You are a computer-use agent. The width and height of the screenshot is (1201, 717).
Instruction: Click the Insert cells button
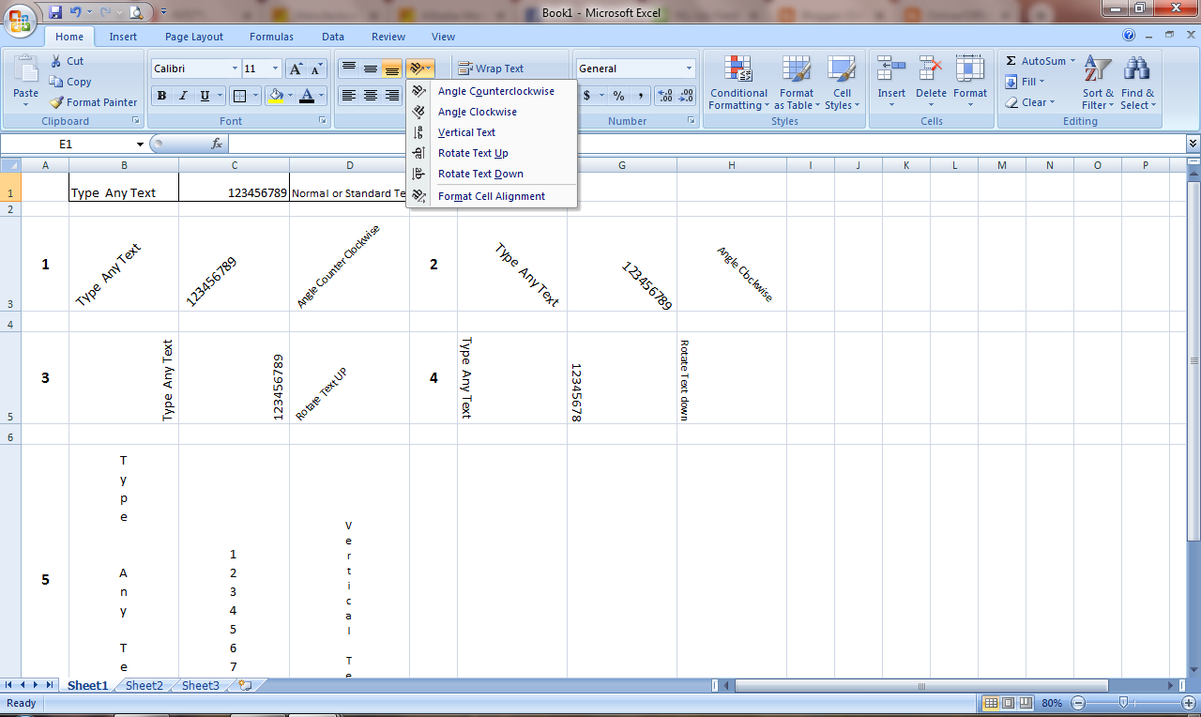891,83
